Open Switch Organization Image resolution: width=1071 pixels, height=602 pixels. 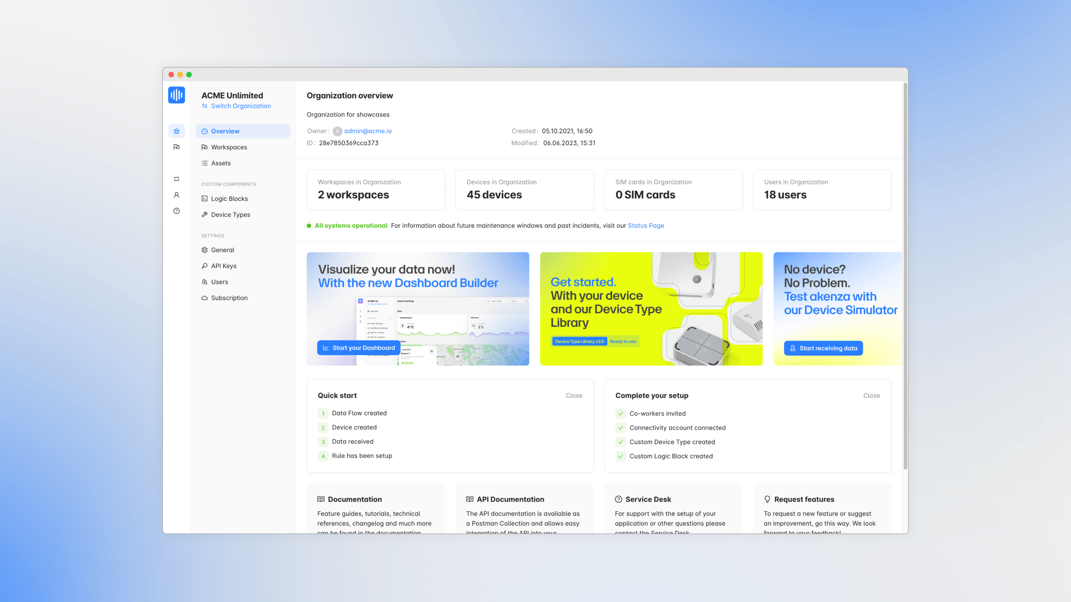241,106
